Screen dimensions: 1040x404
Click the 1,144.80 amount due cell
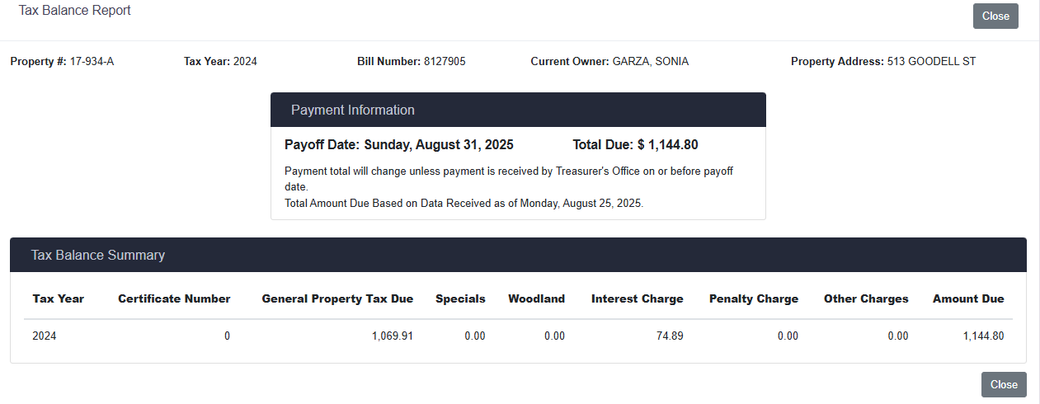coord(983,336)
